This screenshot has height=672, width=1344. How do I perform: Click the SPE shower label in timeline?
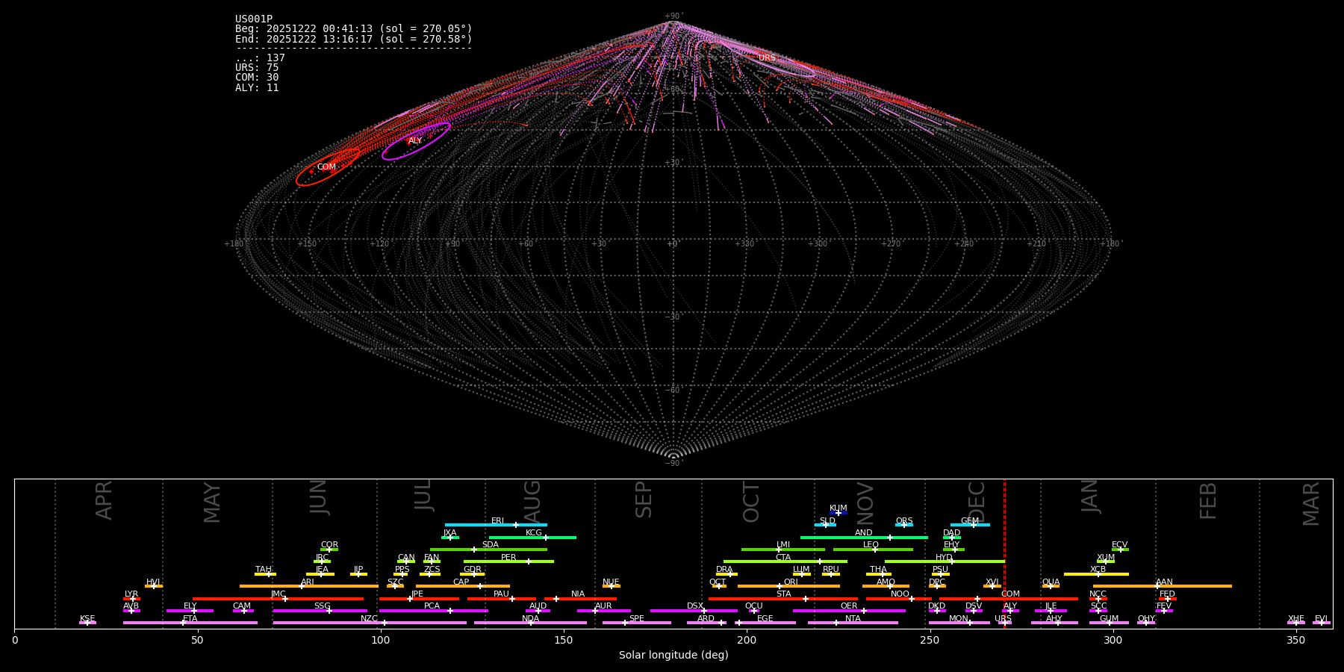point(637,619)
